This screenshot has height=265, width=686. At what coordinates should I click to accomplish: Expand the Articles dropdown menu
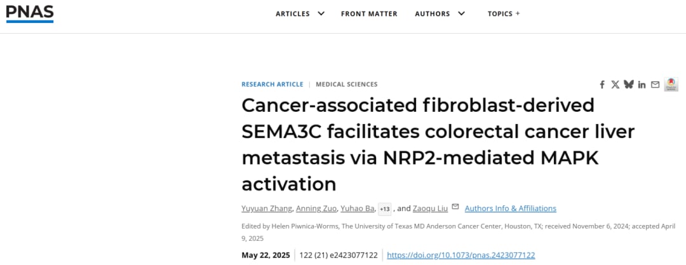pos(300,13)
